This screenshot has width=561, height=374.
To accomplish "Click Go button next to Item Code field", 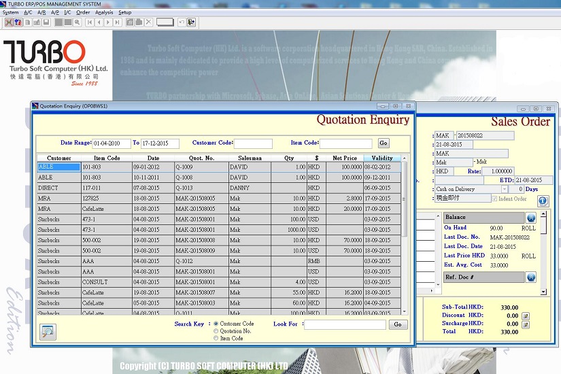I will [x=384, y=143].
